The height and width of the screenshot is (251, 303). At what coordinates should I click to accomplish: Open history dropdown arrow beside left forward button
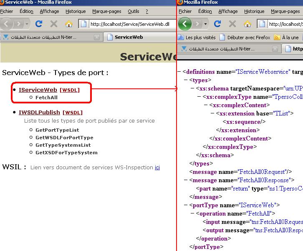[x=27, y=24]
